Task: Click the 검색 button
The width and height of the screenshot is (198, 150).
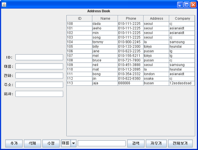Action: pos(136,143)
